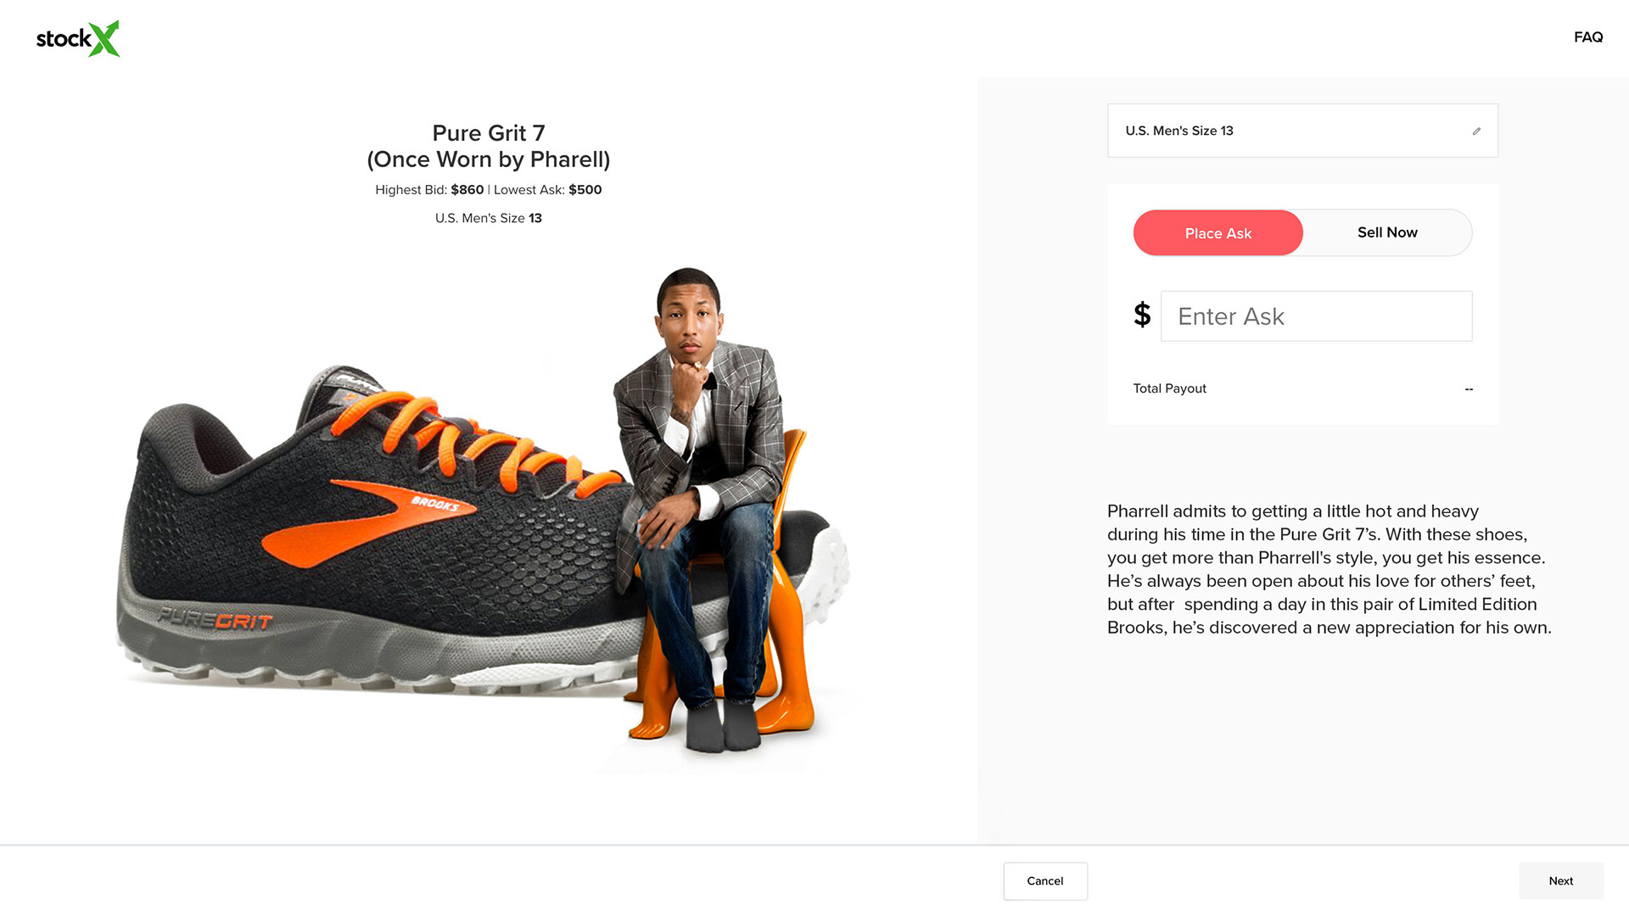Click the Next button
The width and height of the screenshot is (1629, 916).
coord(1560,881)
